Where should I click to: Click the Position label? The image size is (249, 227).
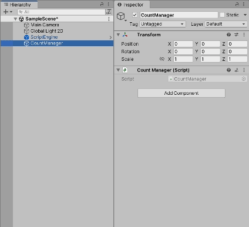130,44
